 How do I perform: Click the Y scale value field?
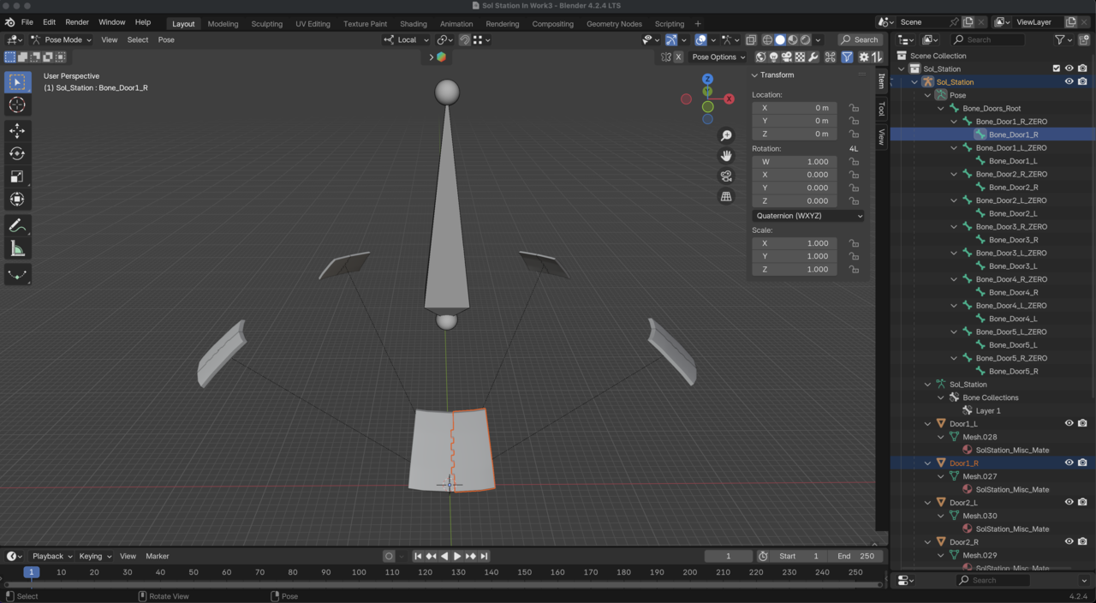point(795,256)
